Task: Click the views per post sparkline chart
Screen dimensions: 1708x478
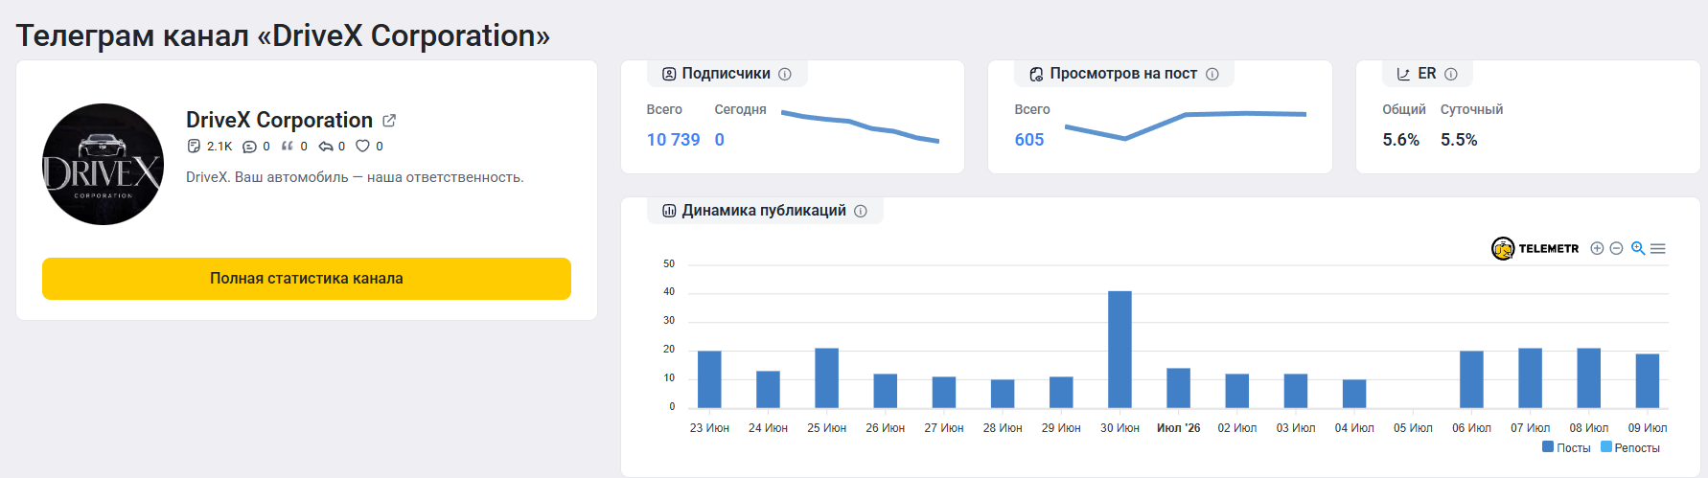Action: (1186, 125)
